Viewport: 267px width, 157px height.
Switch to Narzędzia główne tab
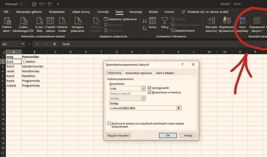point(29,12)
